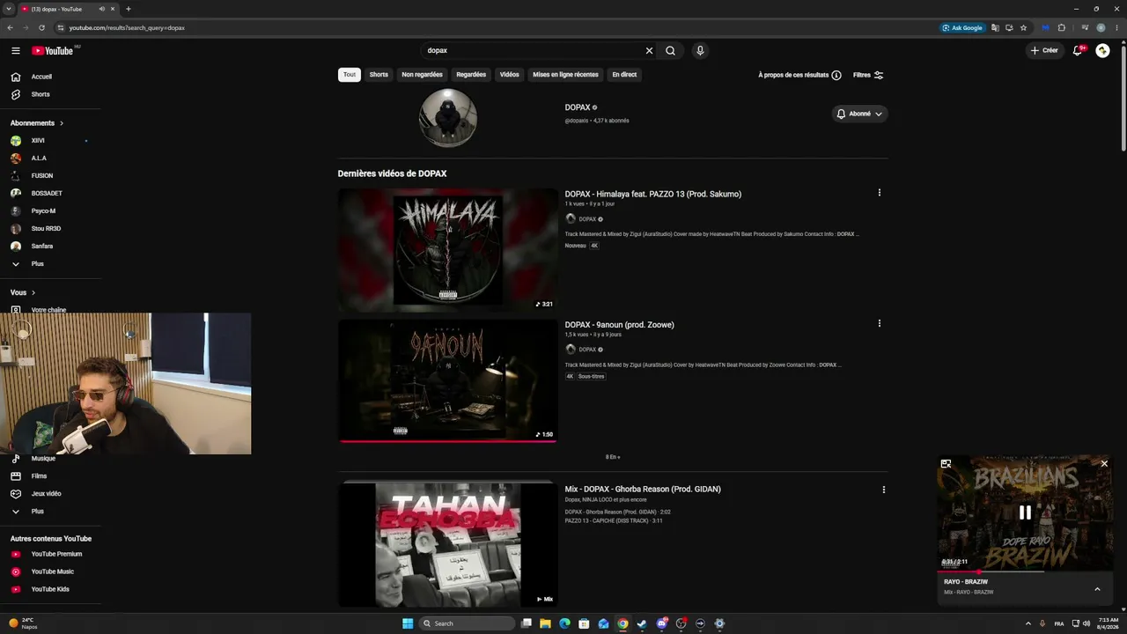
Task: Open YouTube notifications bell
Action: [1078, 51]
